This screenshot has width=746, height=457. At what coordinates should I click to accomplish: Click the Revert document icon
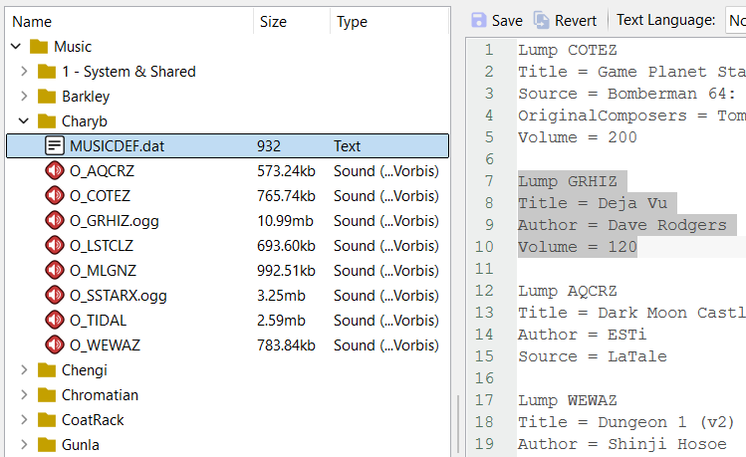pos(542,21)
